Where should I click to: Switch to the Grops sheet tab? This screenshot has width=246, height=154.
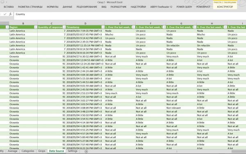point(41,151)
